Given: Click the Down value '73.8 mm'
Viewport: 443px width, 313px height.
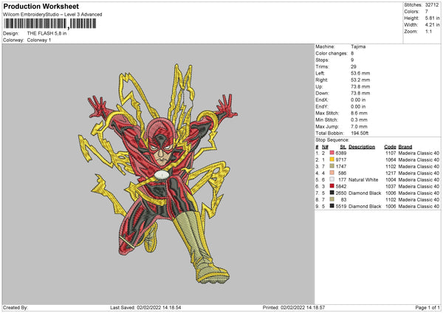Looking at the screenshot, I should pyautogui.click(x=360, y=93).
